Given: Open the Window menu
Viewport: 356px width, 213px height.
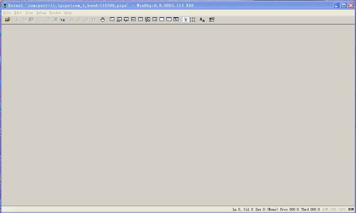Looking at the screenshot, I should (x=55, y=13).
